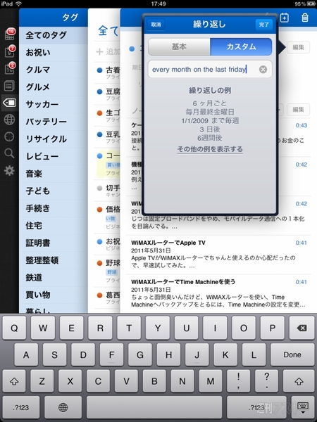Open note WiMAXルーターでTime Machineを使う
The image size is (317, 422).
[218, 293]
